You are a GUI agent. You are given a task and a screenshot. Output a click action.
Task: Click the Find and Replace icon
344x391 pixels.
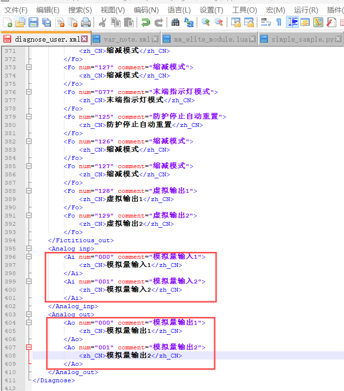(188, 22)
